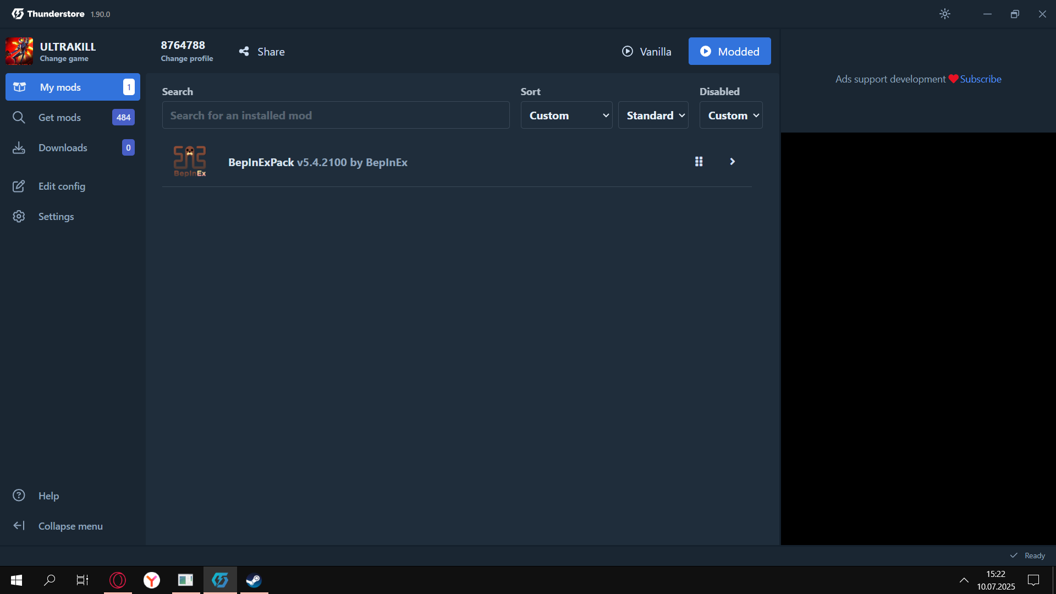Open Windows notification center
The width and height of the screenshot is (1056, 594).
tap(1033, 580)
